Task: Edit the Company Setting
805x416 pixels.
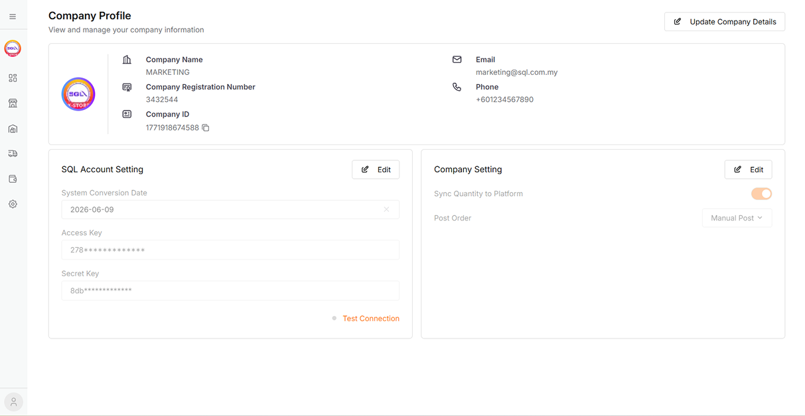Action: [748, 170]
